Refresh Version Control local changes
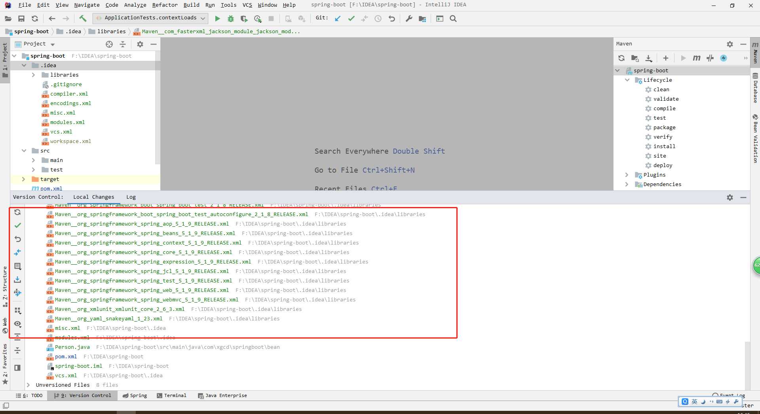Viewport: 760px width, 414px height. [17, 212]
